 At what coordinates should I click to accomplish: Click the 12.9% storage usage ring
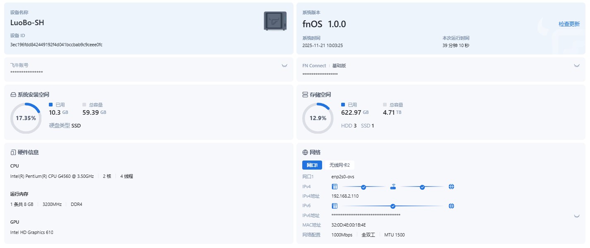pyautogui.click(x=318, y=118)
